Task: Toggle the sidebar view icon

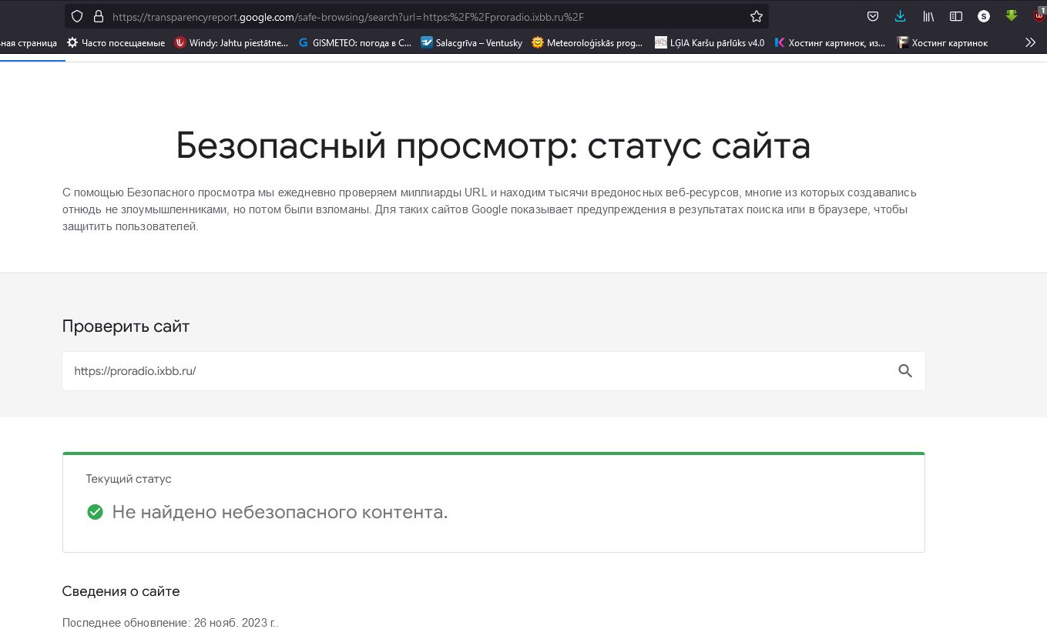Action: 955,16
